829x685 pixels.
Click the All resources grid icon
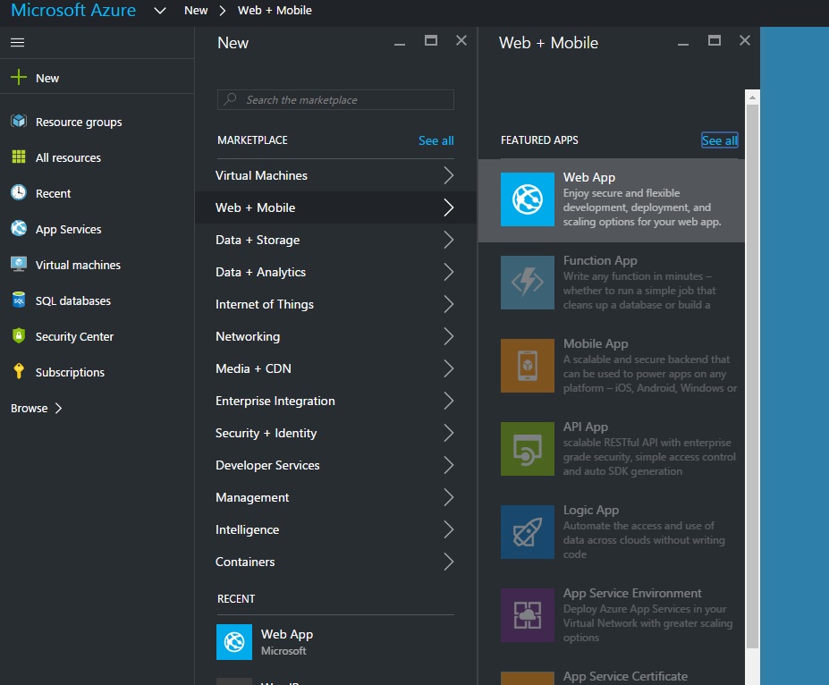pos(19,157)
